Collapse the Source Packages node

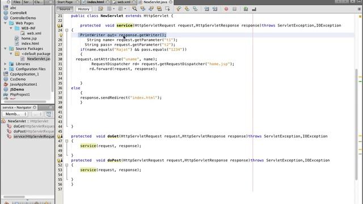pos(5,49)
